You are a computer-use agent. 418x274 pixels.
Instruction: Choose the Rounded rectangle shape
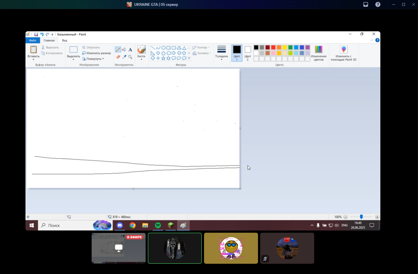174,48
